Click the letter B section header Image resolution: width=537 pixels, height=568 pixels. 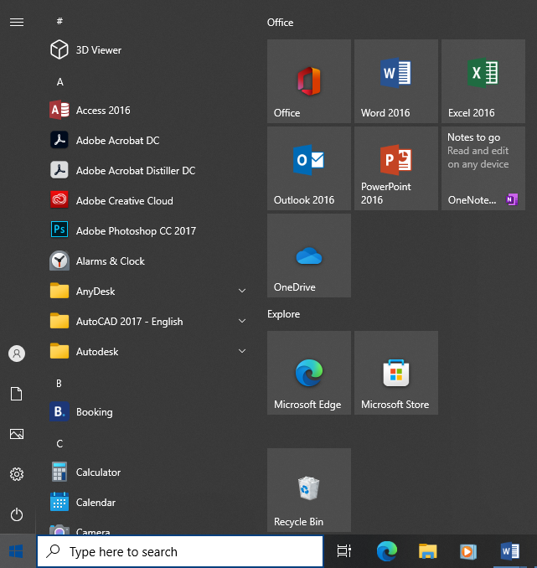click(59, 383)
